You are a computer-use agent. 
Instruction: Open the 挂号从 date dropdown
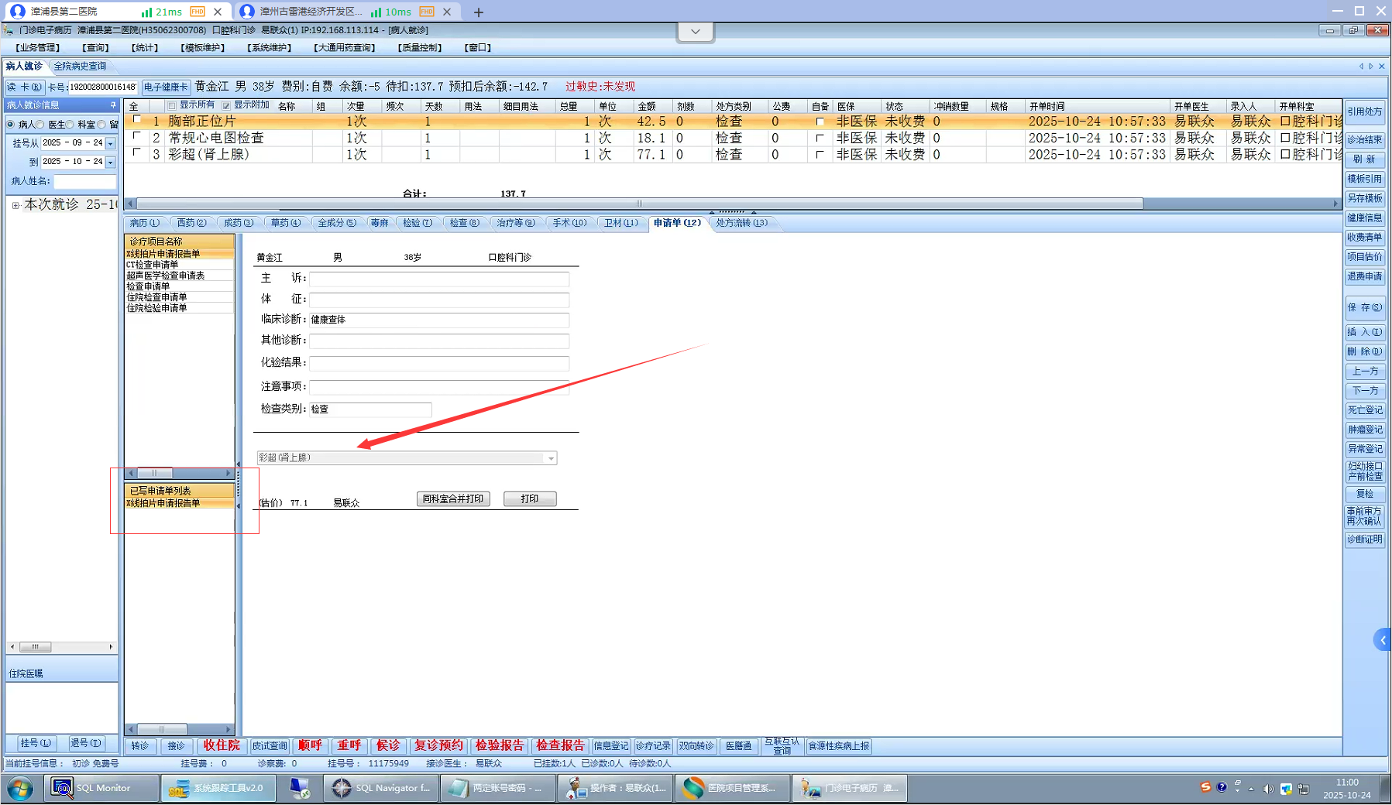pos(111,143)
